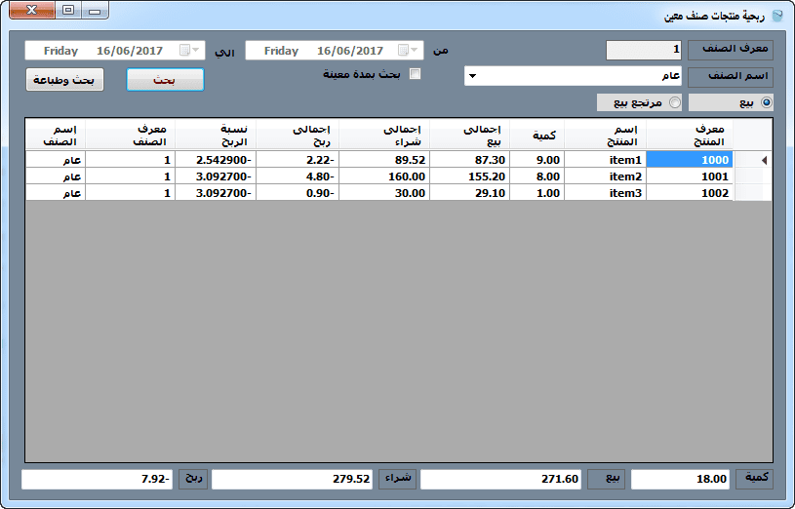The width and height of the screenshot is (795, 509).
Task: Click the sales total field showing 271.60
Action: click(501, 479)
